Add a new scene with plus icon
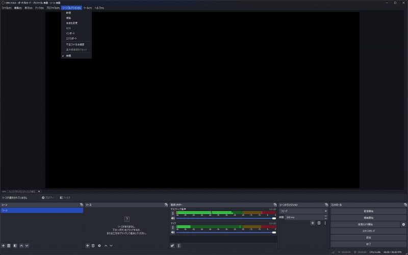 pos(4,246)
